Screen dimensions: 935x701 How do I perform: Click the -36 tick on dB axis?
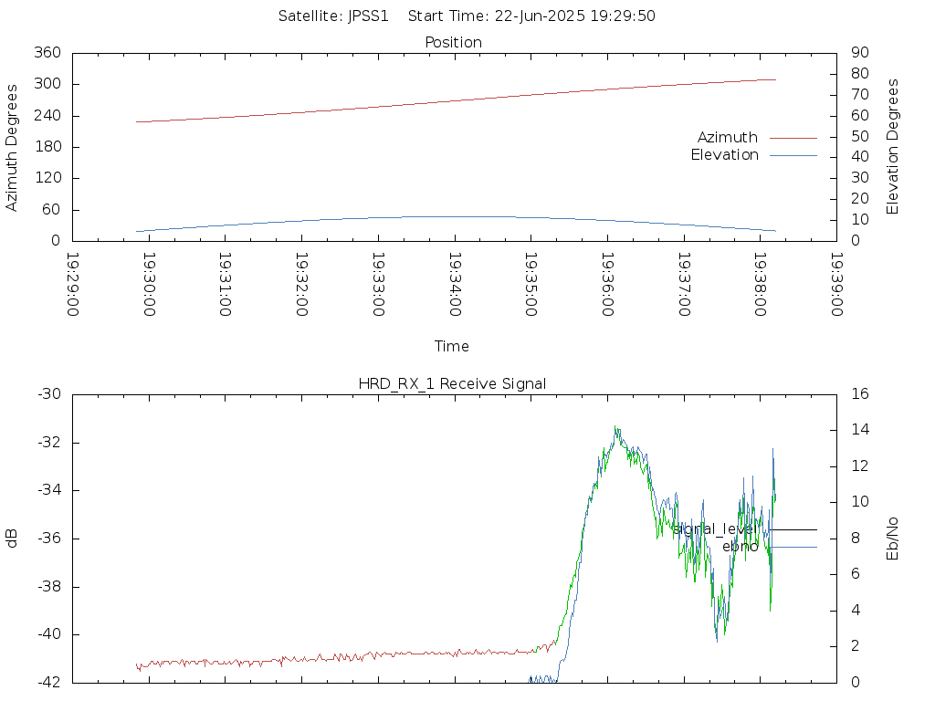49,539
